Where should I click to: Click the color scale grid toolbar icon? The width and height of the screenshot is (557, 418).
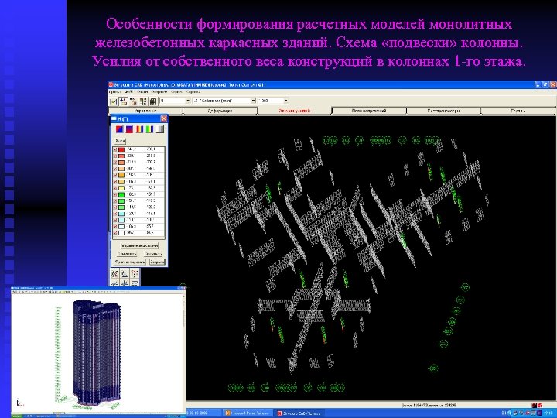click(143, 101)
